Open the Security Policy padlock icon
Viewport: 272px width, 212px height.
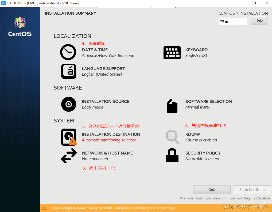172,155
